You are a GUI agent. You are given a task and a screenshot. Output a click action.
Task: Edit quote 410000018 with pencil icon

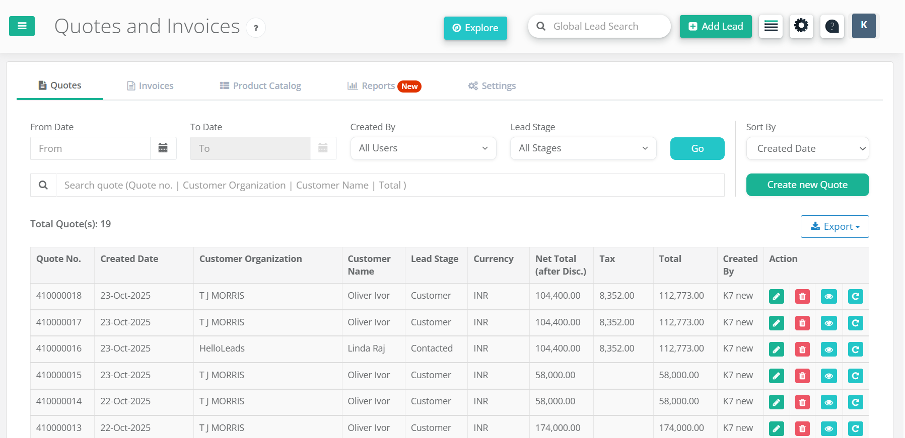click(777, 297)
